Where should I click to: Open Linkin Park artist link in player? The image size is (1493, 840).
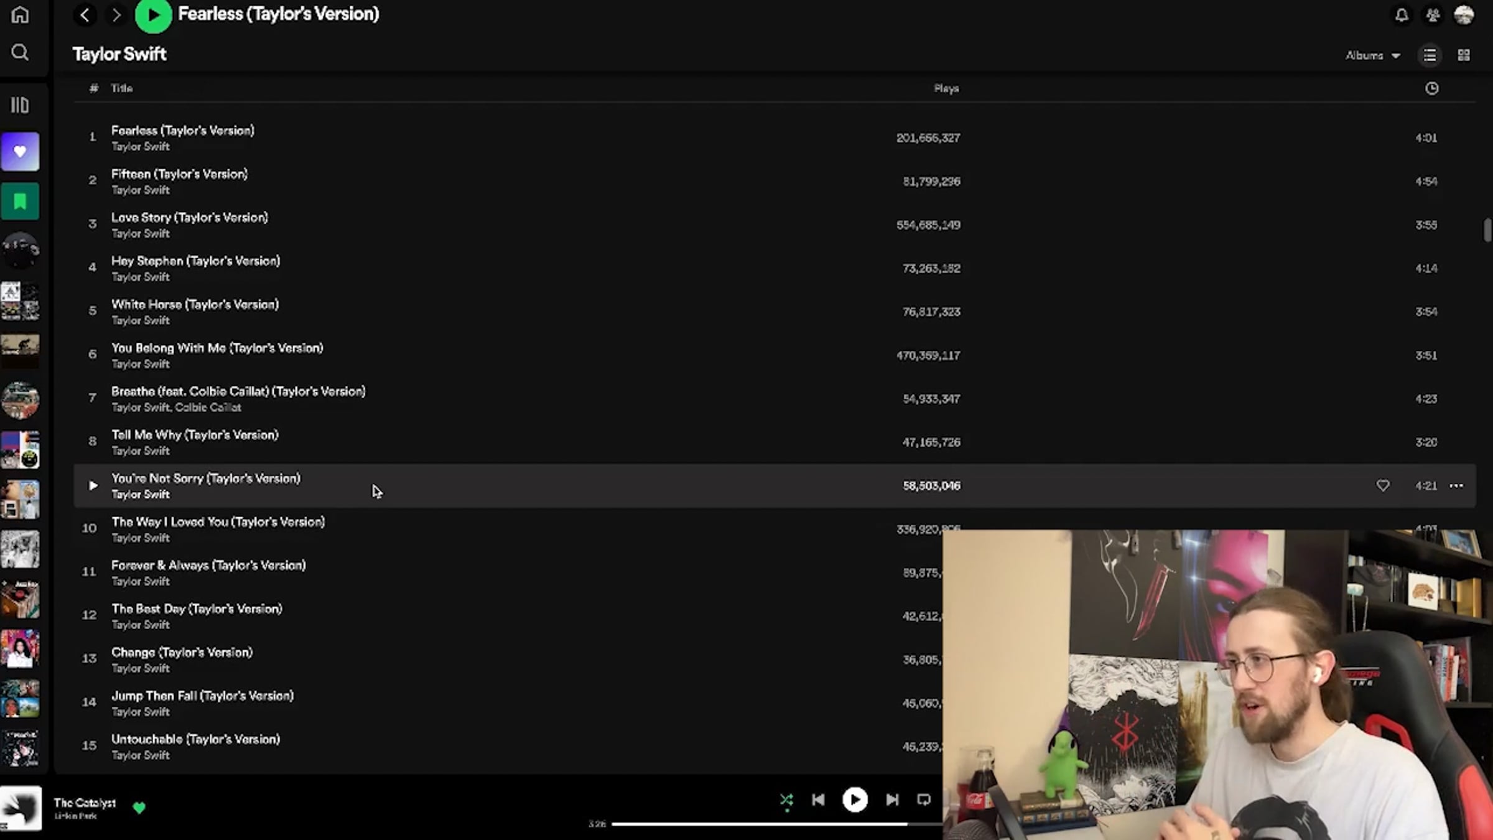pos(75,816)
